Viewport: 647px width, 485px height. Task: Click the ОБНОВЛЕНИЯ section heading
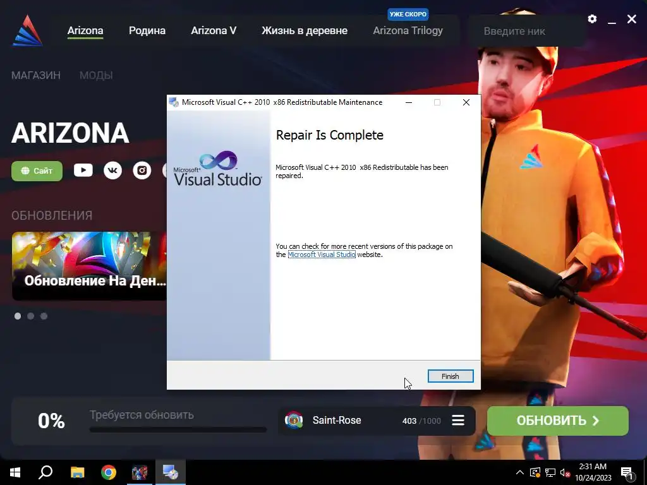pyautogui.click(x=52, y=215)
